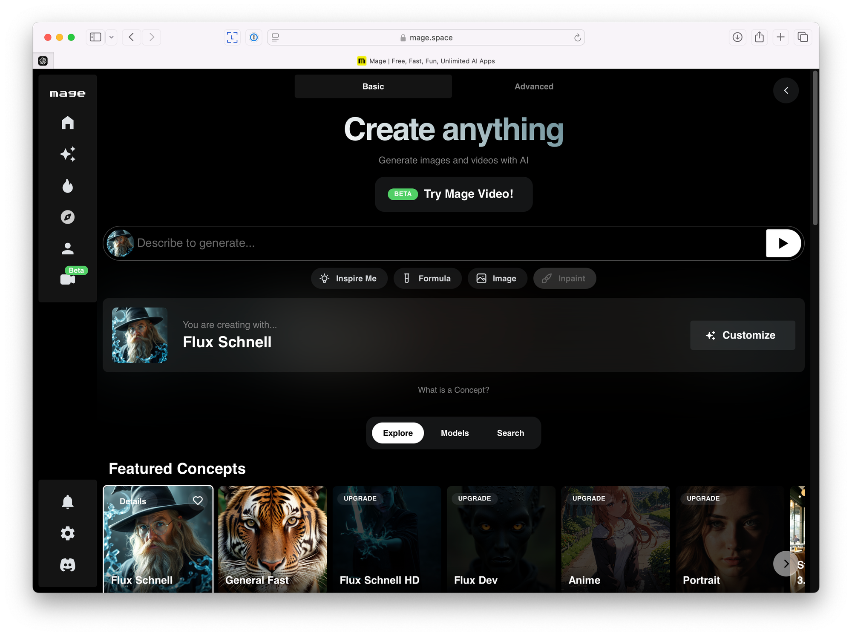This screenshot has width=852, height=636.
Task: Open the browser tab history dropdown
Action: point(111,37)
